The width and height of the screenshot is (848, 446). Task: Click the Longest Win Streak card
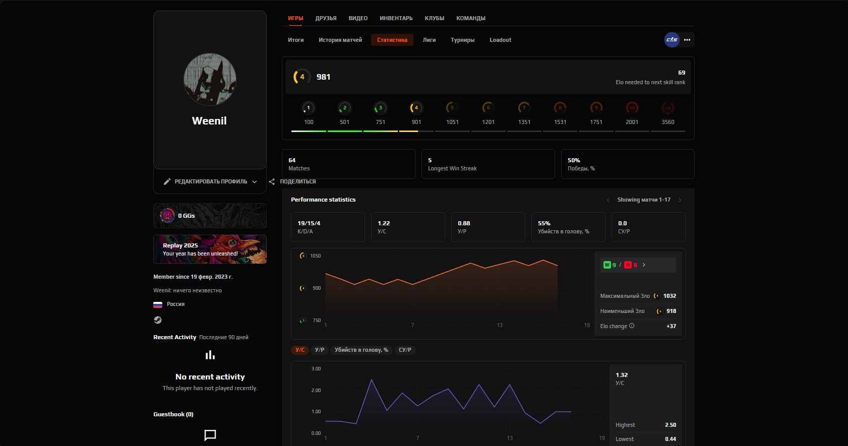tap(488, 164)
